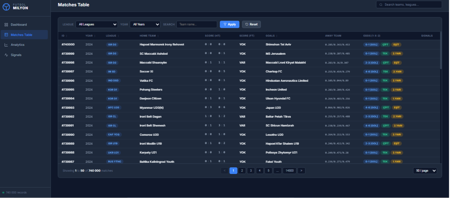
Task: Focus the Search teams, leagues field
Action: click(409, 5)
